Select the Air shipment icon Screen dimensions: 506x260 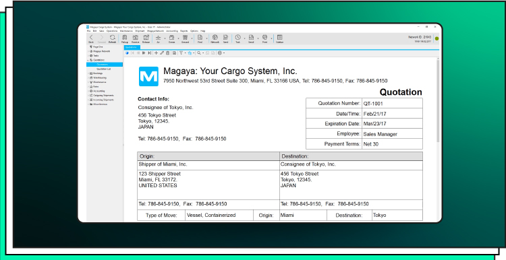pyautogui.click(x=158, y=37)
